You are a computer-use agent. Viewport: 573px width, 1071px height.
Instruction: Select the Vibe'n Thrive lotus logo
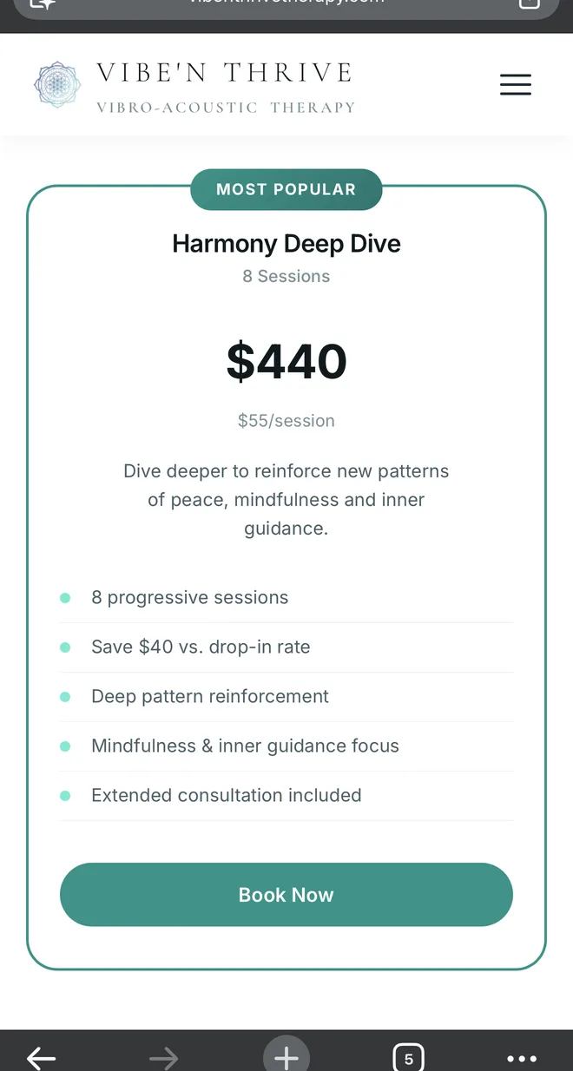57,84
